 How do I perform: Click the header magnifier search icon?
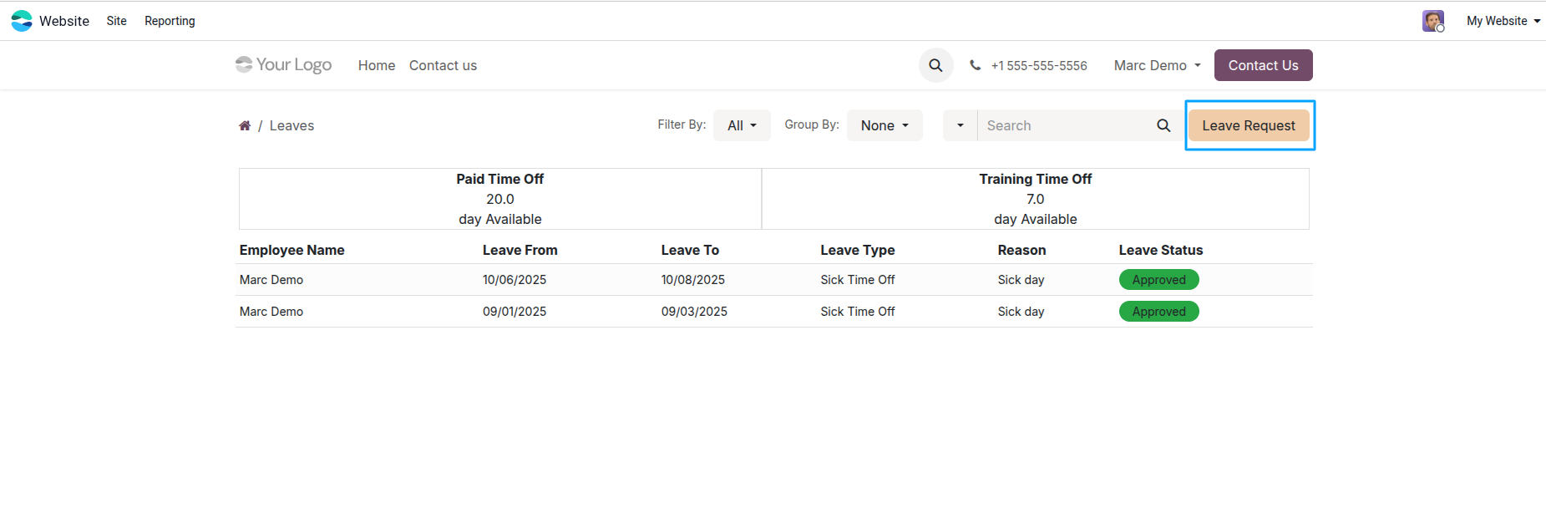pyautogui.click(x=935, y=65)
